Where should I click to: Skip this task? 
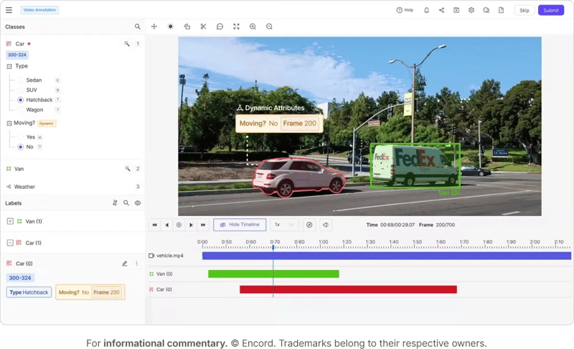click(524, 10)
